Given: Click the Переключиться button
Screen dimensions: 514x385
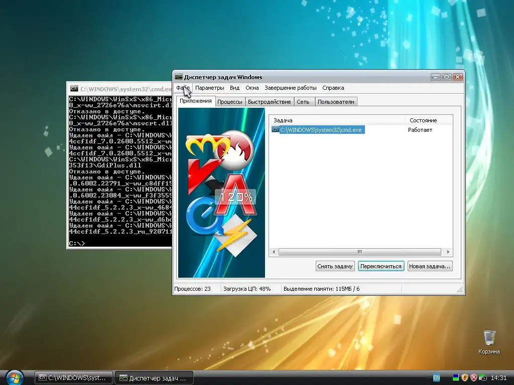Looking at the screenshot, I should point(381,266).
